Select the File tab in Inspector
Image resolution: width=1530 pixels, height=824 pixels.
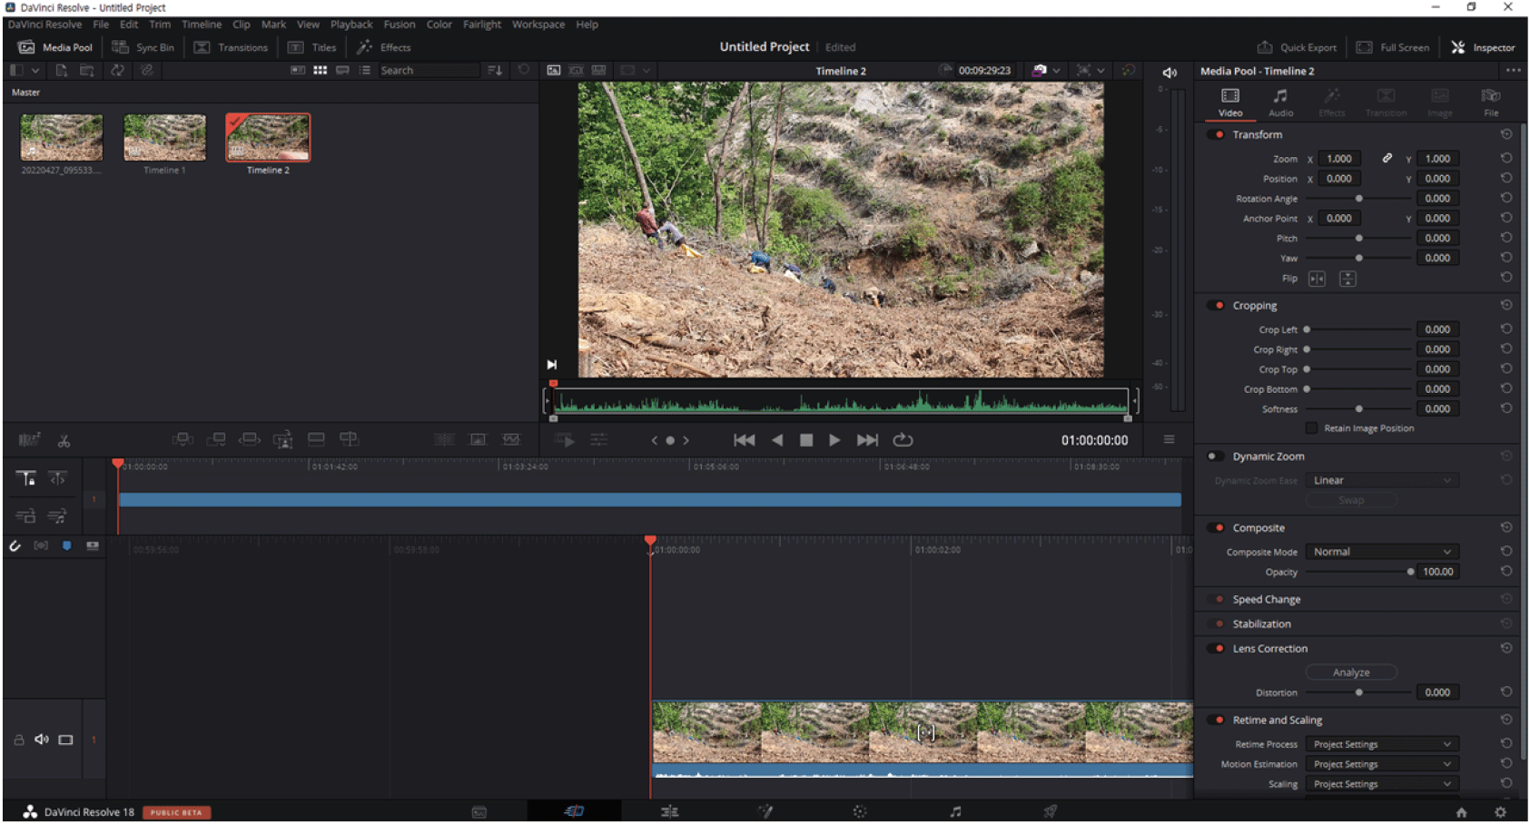click(x=1491, y=103)
